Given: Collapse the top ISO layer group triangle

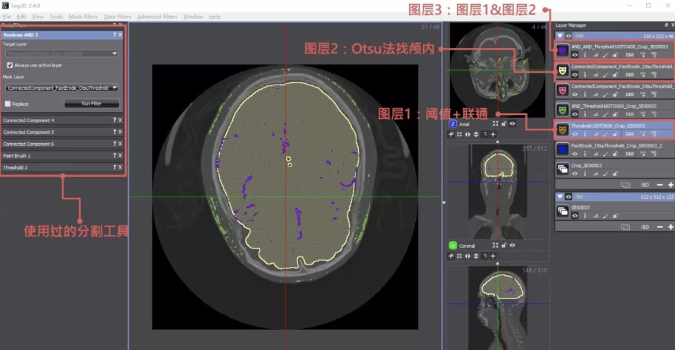Looking at the screenshot, I should click(x=560, y=36).
